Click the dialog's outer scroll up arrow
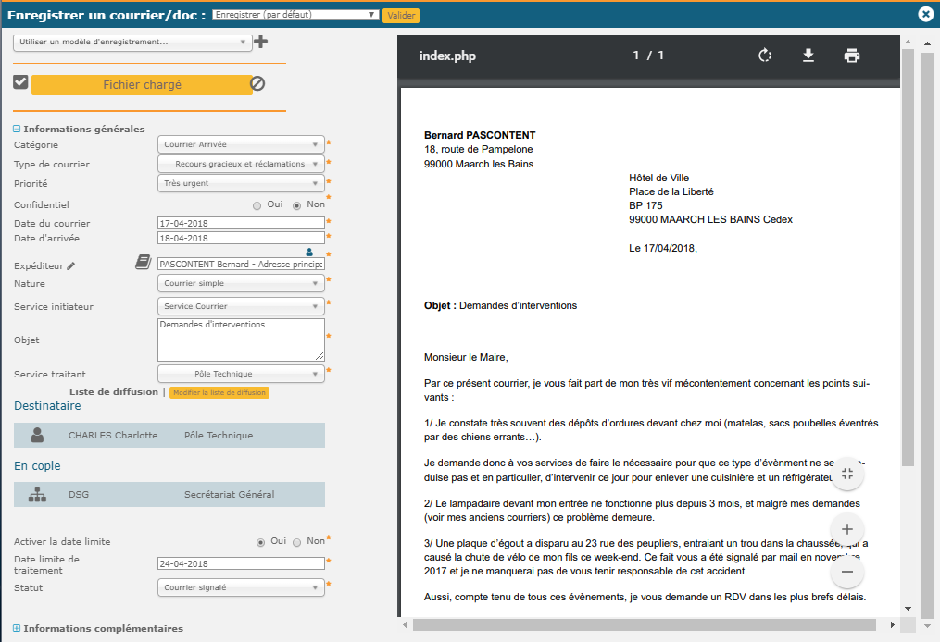 click(927, 43)
